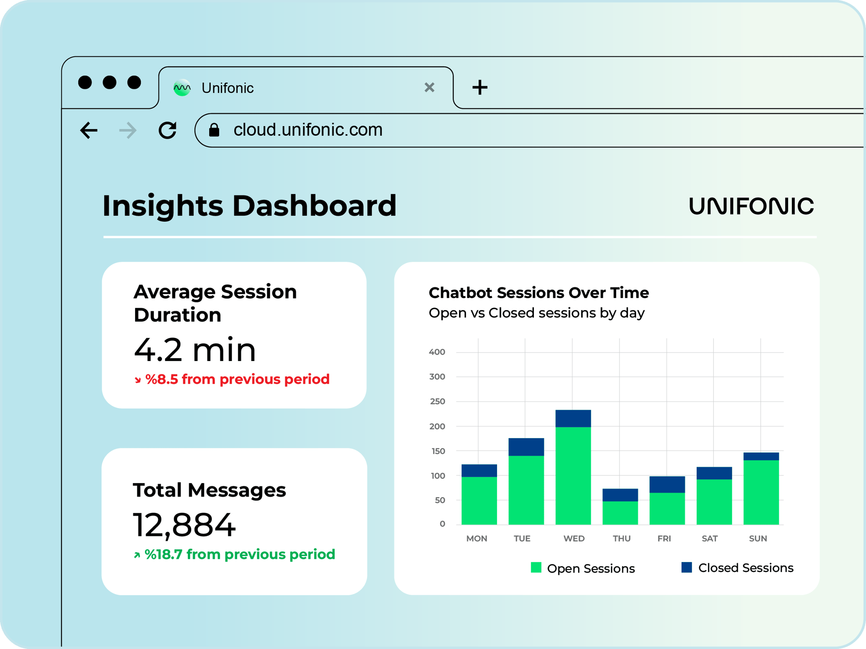Viewport: 866px width, 649px height.
Task: Click the TUE bar in chart
Action: (x=526, y=481)
